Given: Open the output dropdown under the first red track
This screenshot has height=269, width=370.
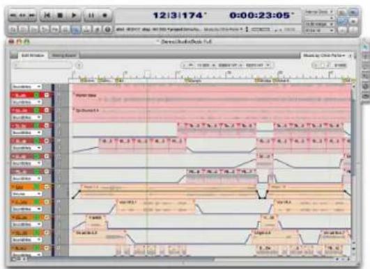Looking at the screenshot, I should 26,102.
